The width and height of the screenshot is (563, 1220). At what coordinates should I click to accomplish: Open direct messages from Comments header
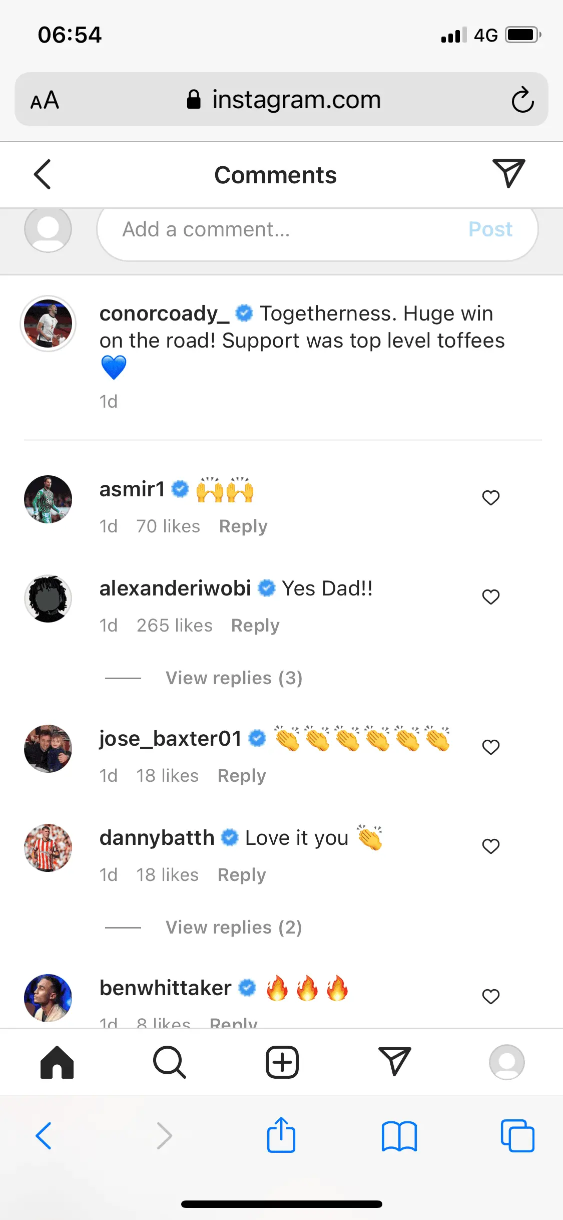(x=508, y=173)
